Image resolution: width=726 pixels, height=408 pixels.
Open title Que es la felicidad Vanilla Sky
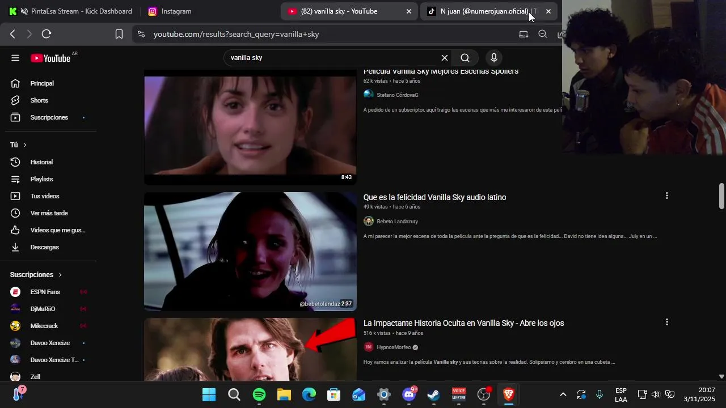tap(434, 197)
